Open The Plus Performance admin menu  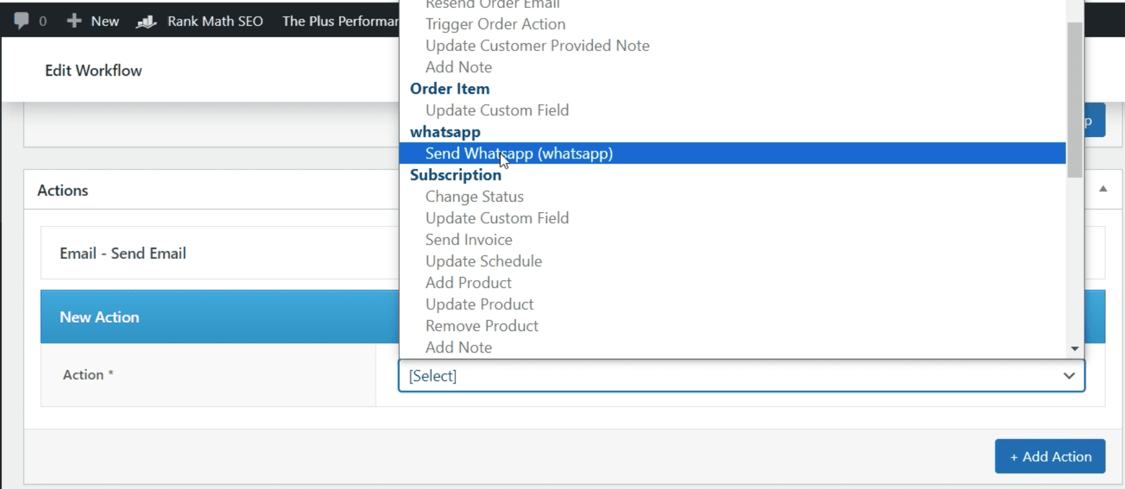tap(340, 21)
